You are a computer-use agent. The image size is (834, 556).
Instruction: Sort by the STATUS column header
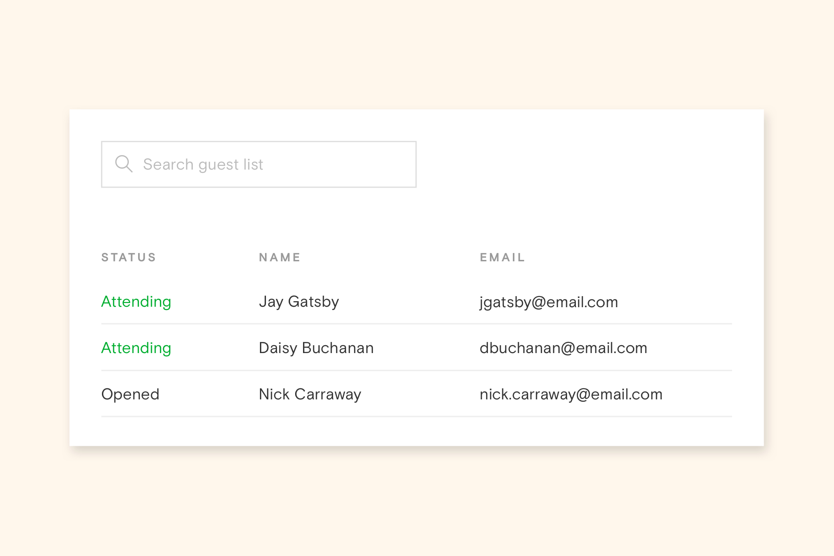click(129, 258)
